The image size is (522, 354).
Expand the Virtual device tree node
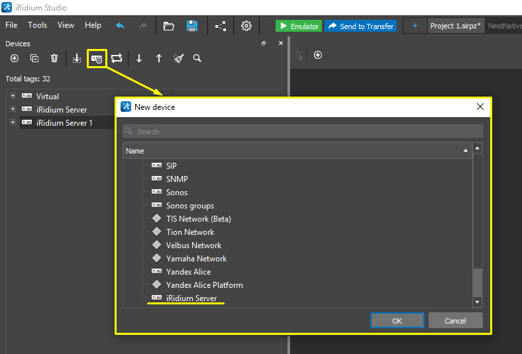coord(13,96)
